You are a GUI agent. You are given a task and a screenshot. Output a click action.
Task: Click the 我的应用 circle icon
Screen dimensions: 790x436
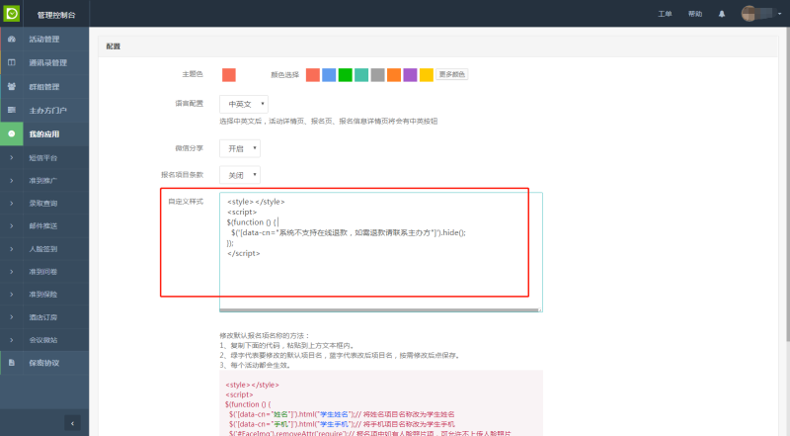12,133
